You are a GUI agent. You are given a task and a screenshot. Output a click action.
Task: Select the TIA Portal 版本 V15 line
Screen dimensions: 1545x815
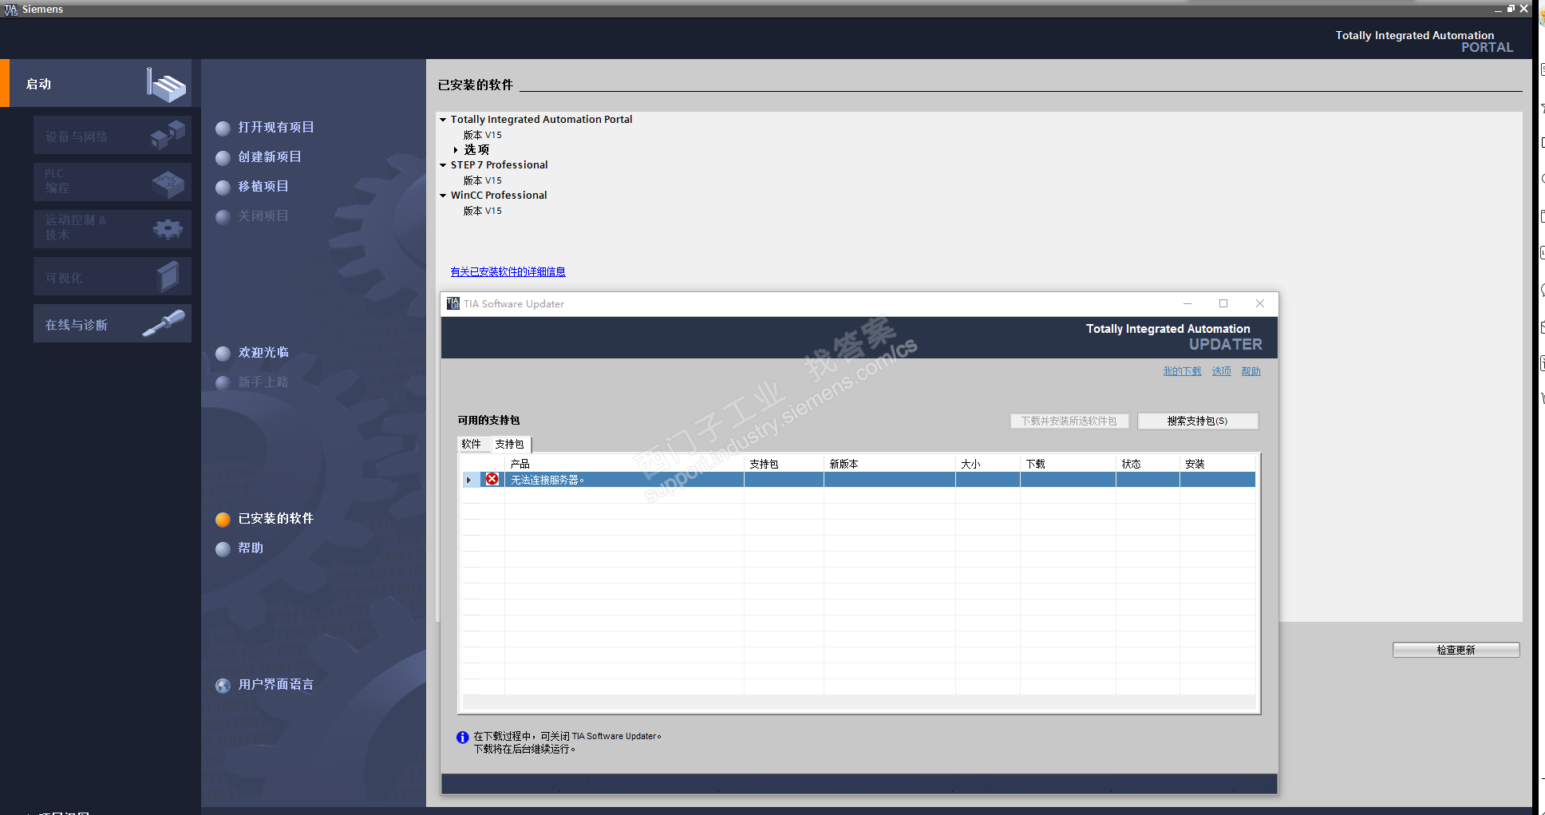483,135
